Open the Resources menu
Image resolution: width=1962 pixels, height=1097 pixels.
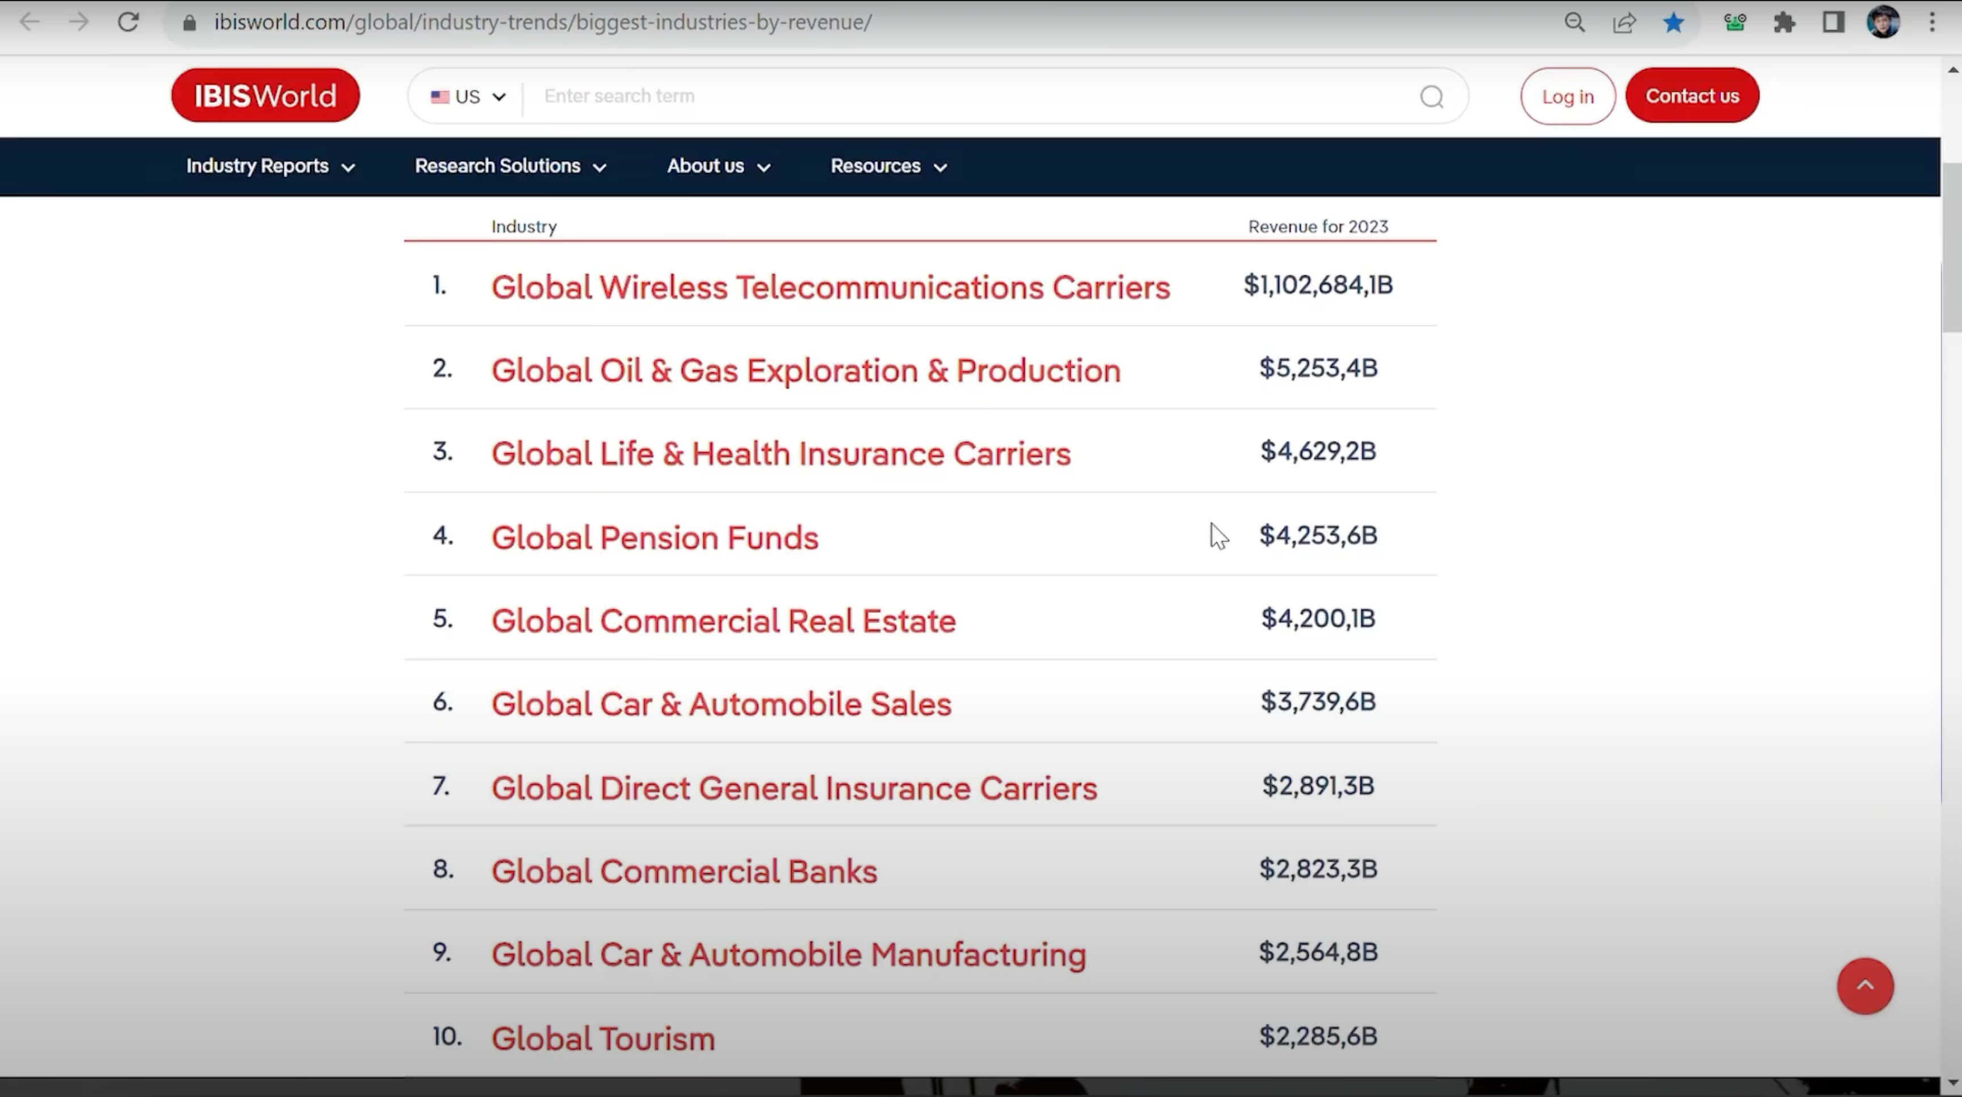click(x=888, y=166)
